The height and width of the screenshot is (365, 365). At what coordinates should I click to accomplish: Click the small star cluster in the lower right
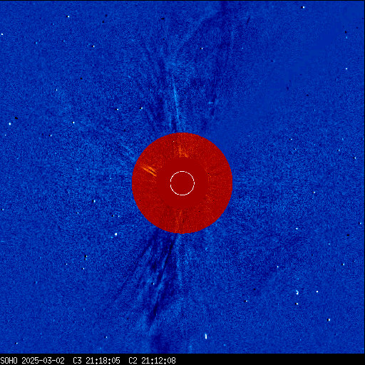(297, 292)
